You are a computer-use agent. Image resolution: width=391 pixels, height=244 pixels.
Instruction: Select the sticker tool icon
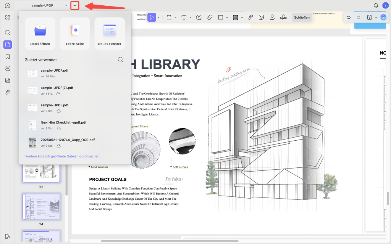coord(261,18)
